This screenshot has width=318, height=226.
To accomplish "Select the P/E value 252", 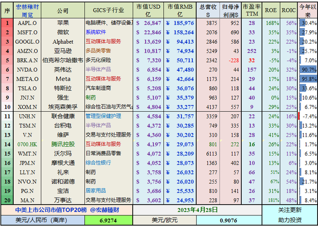I will 252,51.
